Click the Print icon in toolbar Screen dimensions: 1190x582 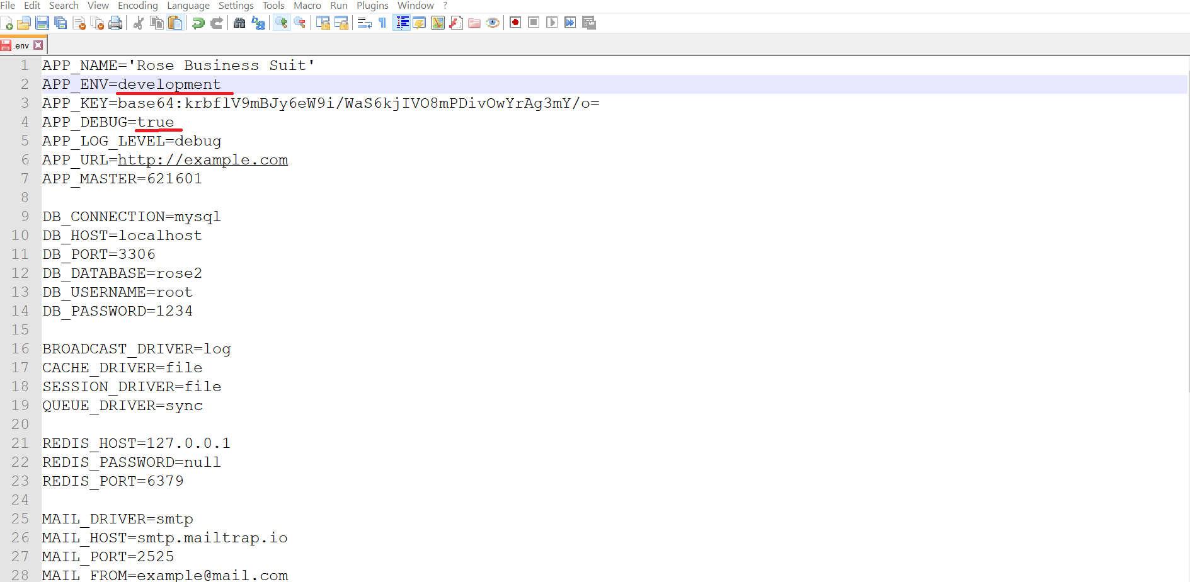(115, 23)
